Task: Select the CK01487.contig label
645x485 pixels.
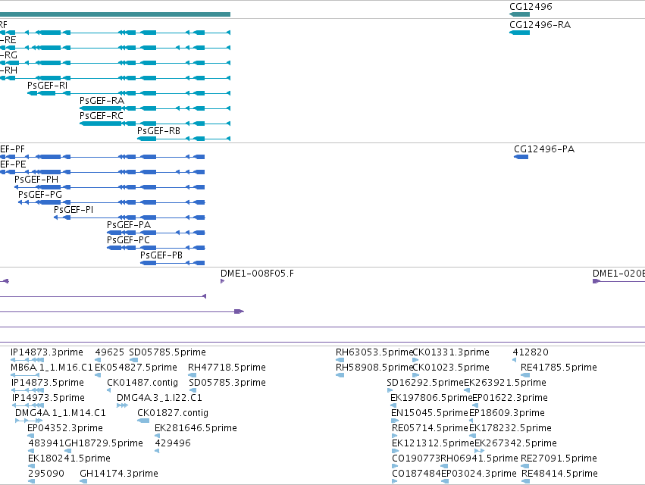Action: (x=142, y=383)
